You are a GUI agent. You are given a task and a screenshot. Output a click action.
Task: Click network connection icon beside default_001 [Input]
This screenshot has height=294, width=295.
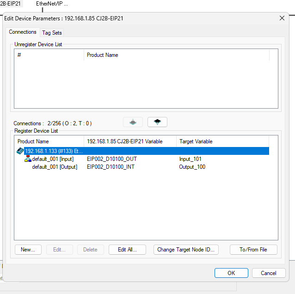coord(28,159)
